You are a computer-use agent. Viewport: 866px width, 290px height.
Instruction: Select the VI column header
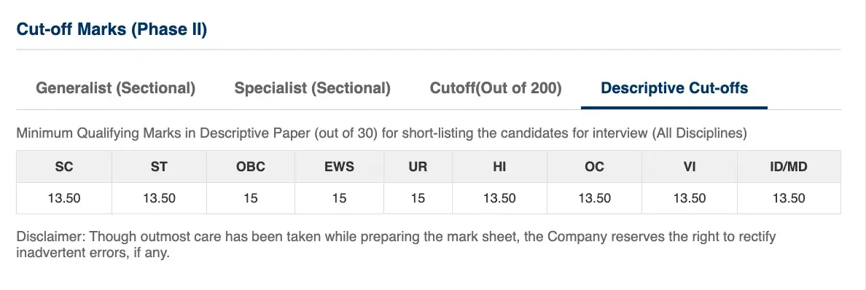tap(690, 166)
